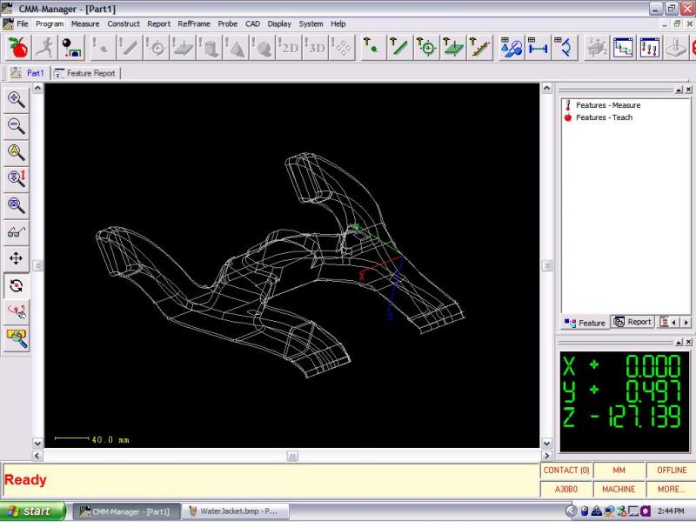Click the red apple teach icon
This screenshot has width=696, height=528.
[x=17, y=48]
